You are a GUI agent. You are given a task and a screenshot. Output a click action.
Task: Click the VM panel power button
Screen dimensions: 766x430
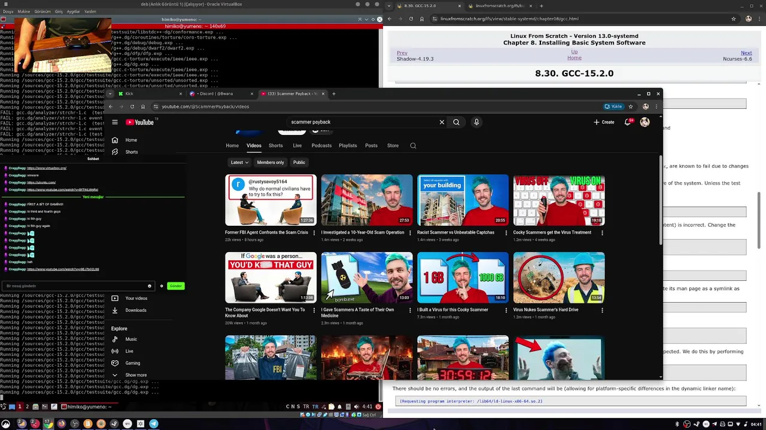pyautogui.click(x=378, y=407)
